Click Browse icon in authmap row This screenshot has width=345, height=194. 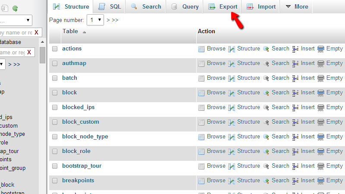tap(201, 63)
